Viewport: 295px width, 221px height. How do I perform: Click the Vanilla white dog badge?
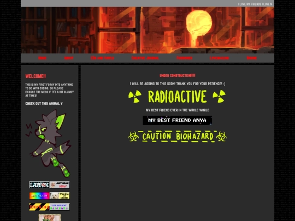[60, 196]
